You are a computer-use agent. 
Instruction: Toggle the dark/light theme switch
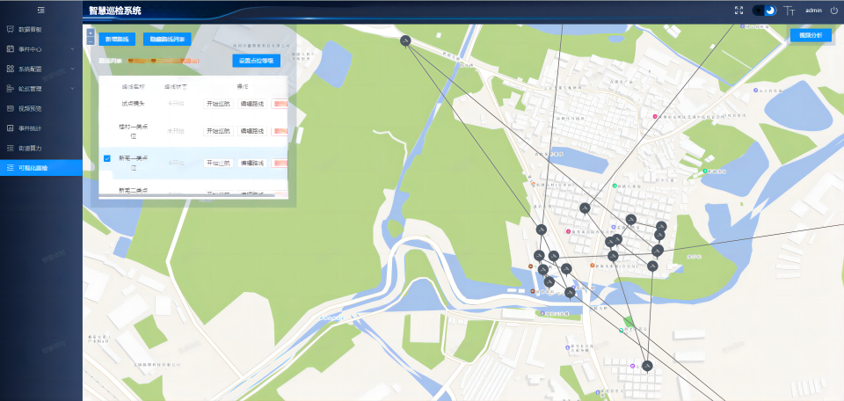(x=764, y=11)
